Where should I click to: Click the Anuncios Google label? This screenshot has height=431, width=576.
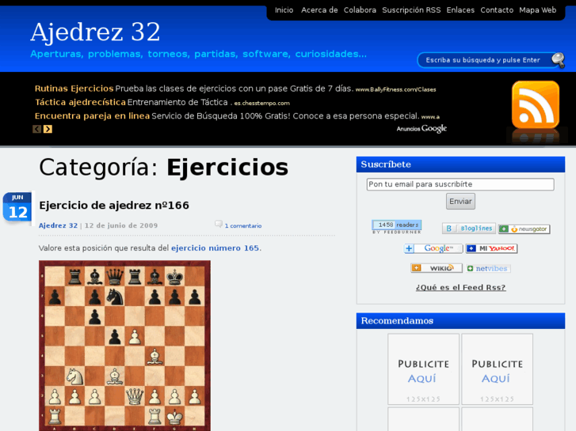pos(422,128)
